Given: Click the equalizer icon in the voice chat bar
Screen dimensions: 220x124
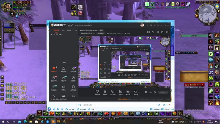Looking at the screenshot, I should click(62, 109).
